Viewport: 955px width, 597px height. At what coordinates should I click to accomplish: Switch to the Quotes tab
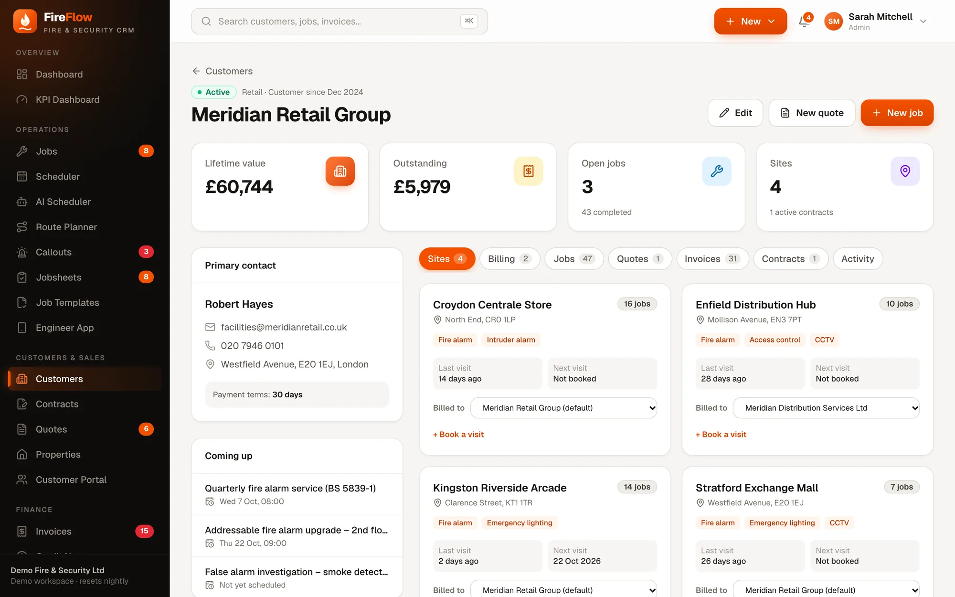640,259
